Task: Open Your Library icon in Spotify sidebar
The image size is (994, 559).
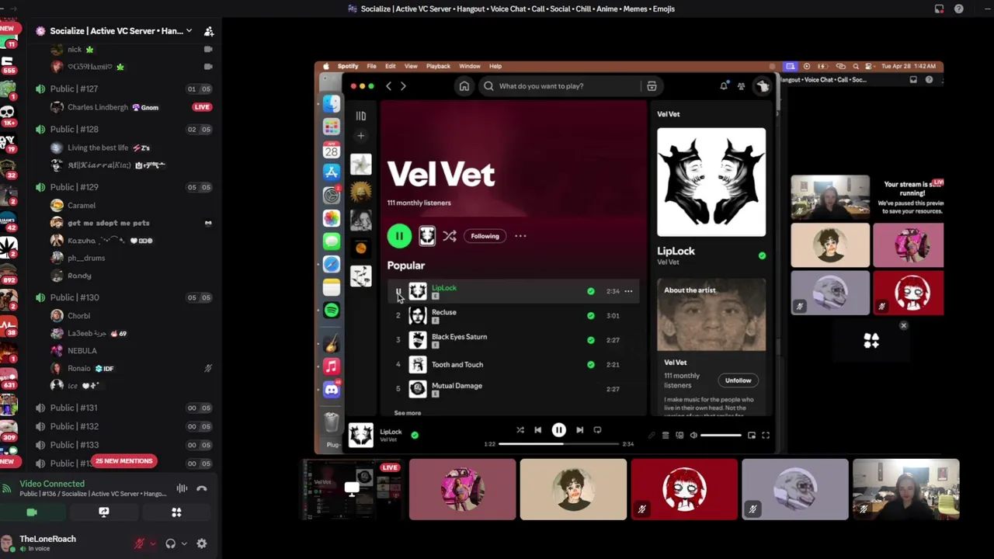Action: [x=360, y=116]
